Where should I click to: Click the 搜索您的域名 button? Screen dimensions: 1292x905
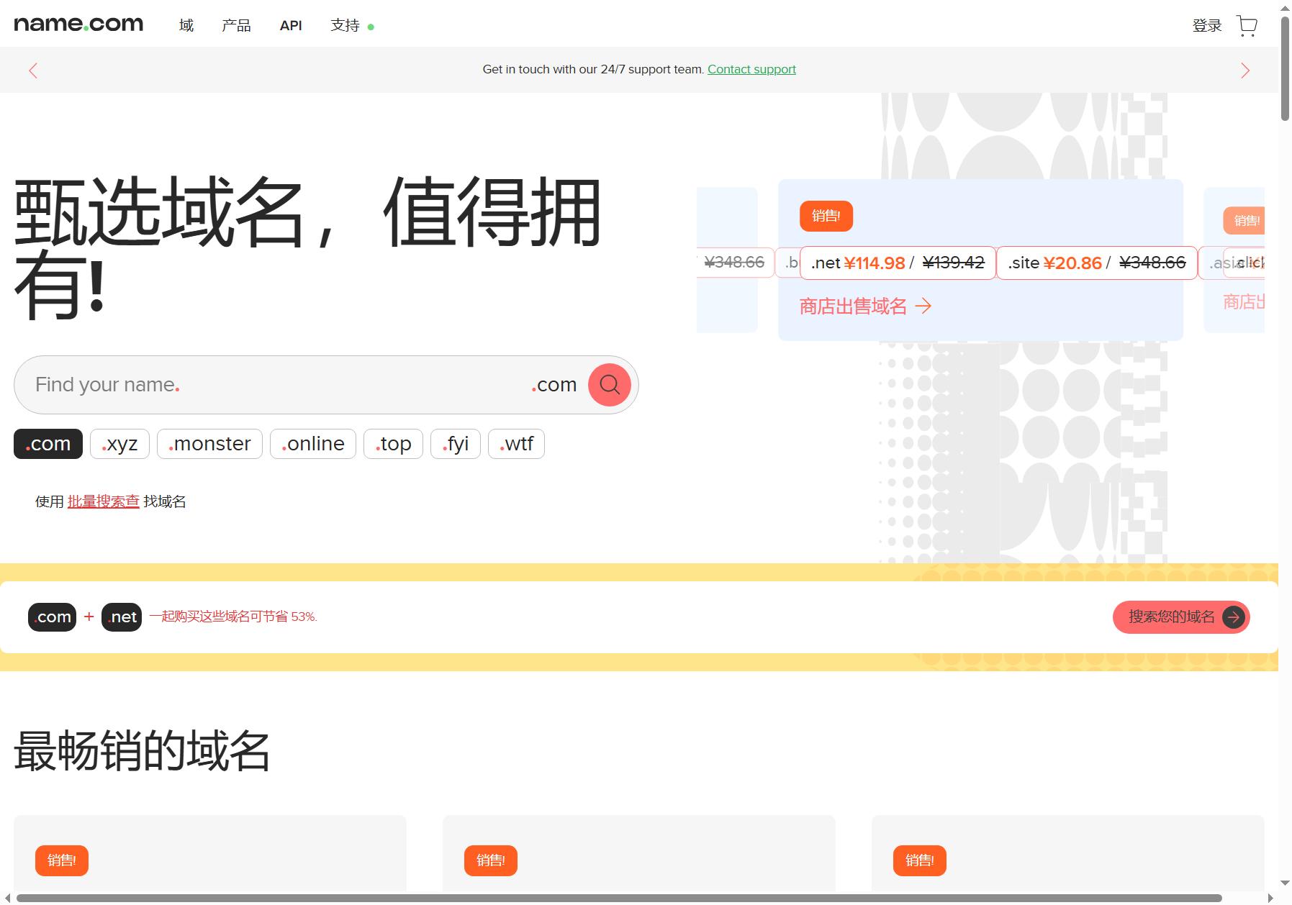(x=1181, y=617)
